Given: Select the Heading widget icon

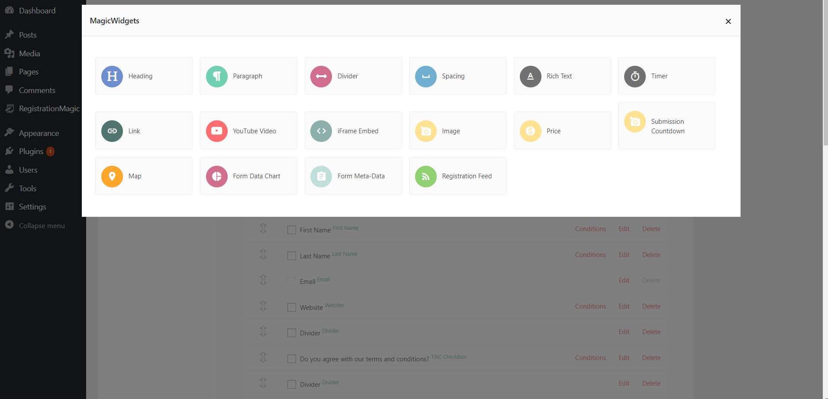Looking at the screenshot, I should 112,76.
